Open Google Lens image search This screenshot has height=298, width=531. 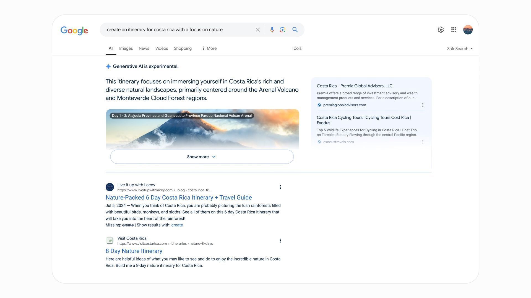click(x=282, y=30)
